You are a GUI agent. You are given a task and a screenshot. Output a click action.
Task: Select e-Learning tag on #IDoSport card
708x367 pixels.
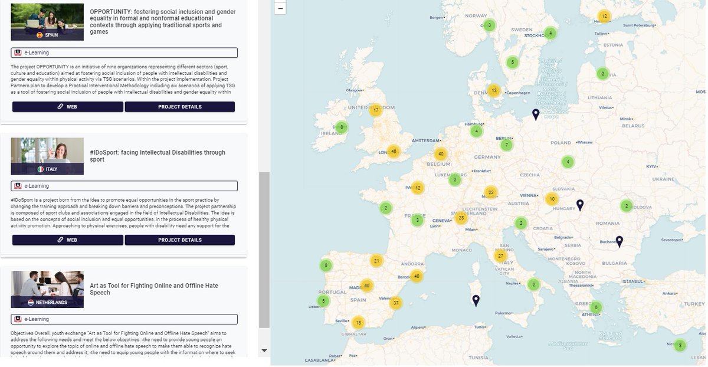pyautogui.click(x=124, y=186)
